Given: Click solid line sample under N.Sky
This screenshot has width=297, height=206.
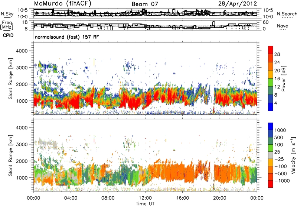Looking at the screenshot, I should (7, 17).
